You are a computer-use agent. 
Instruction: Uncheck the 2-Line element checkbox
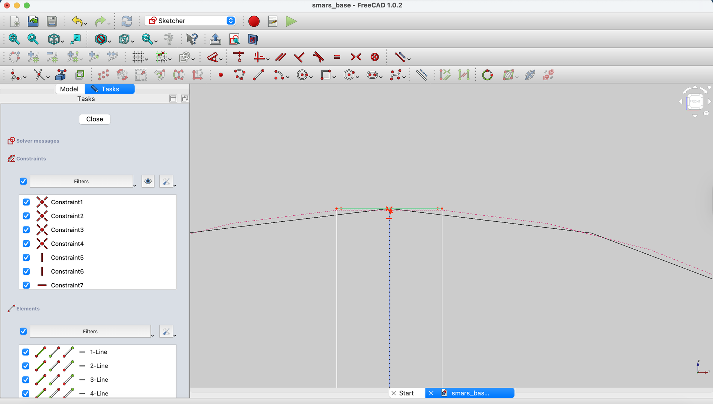26,366
